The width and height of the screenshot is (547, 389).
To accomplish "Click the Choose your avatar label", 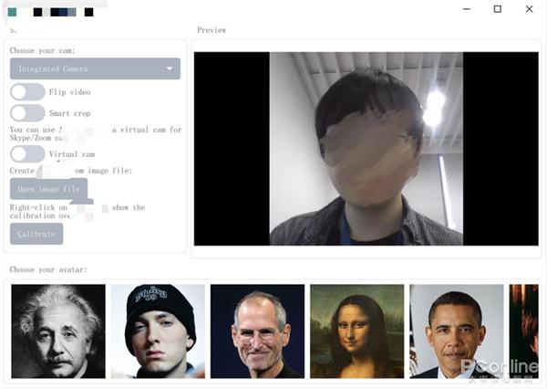I will click(48, 269).
